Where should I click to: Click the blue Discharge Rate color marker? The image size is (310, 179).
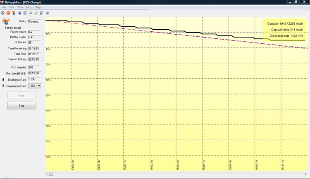(x=3, y=80)
